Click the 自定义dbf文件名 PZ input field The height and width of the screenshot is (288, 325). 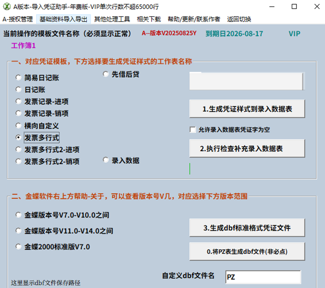click(263, 277)
